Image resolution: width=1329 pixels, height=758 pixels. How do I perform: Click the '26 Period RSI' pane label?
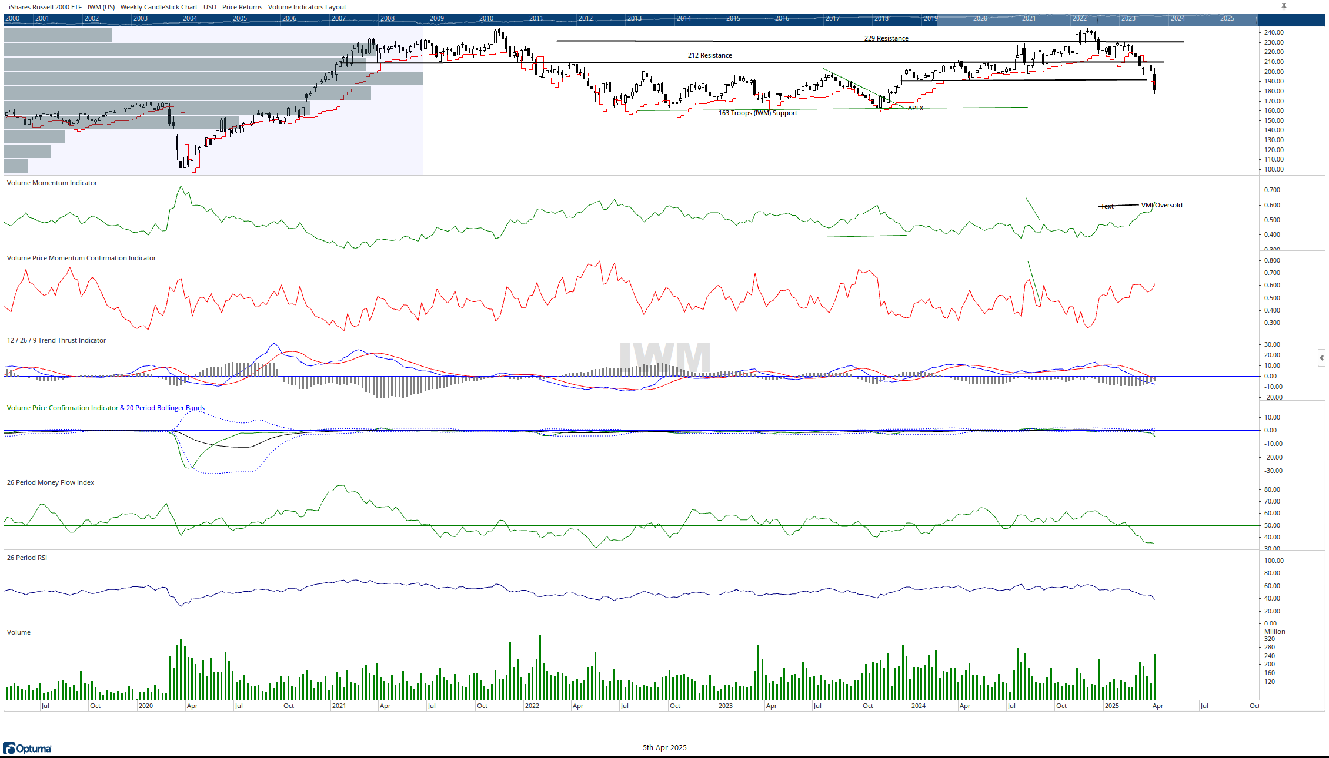27,558
